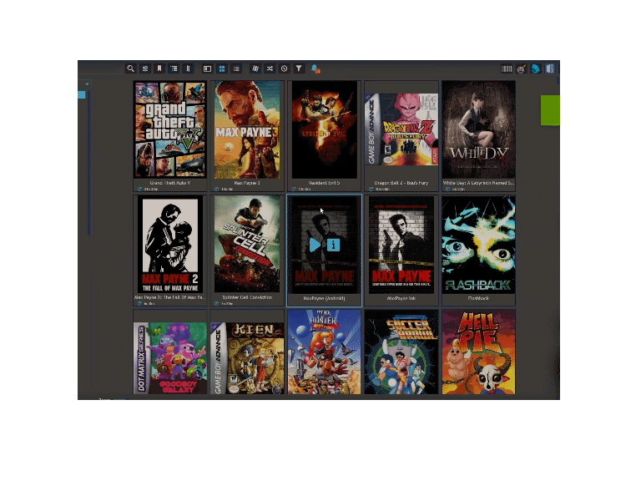
Task: Click the bookmark icon in the toolbar
Action: tap(159, 68)
